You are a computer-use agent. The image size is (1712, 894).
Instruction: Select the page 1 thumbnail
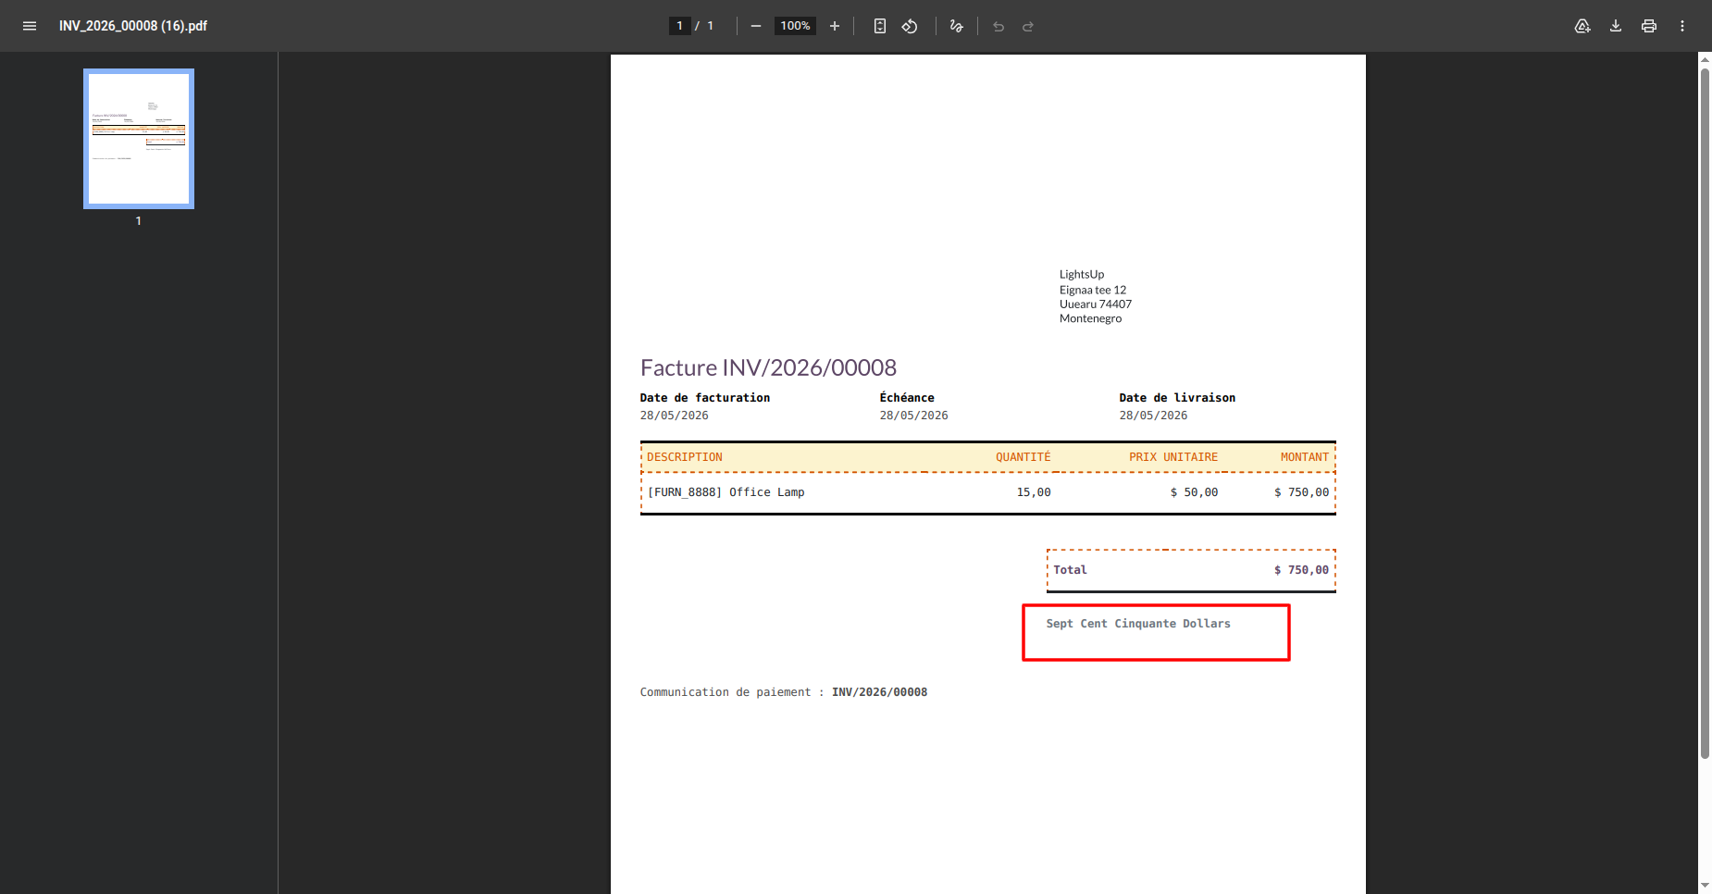139,139
